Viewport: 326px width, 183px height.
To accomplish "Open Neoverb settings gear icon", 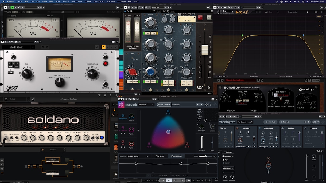I will pos(207,105).
